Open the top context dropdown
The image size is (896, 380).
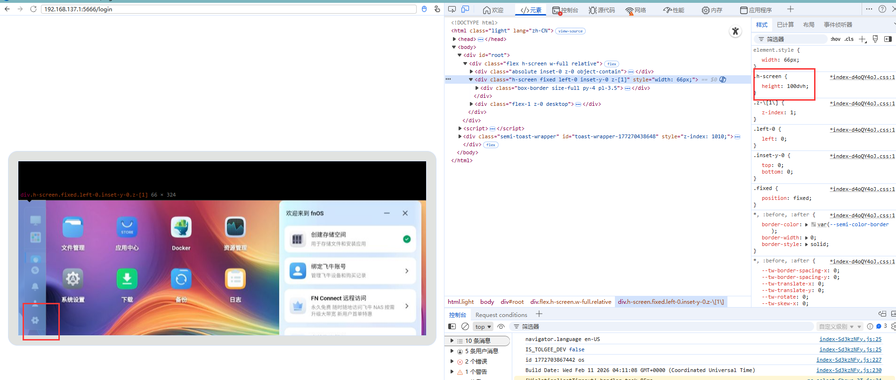click(x=483, y=326)
